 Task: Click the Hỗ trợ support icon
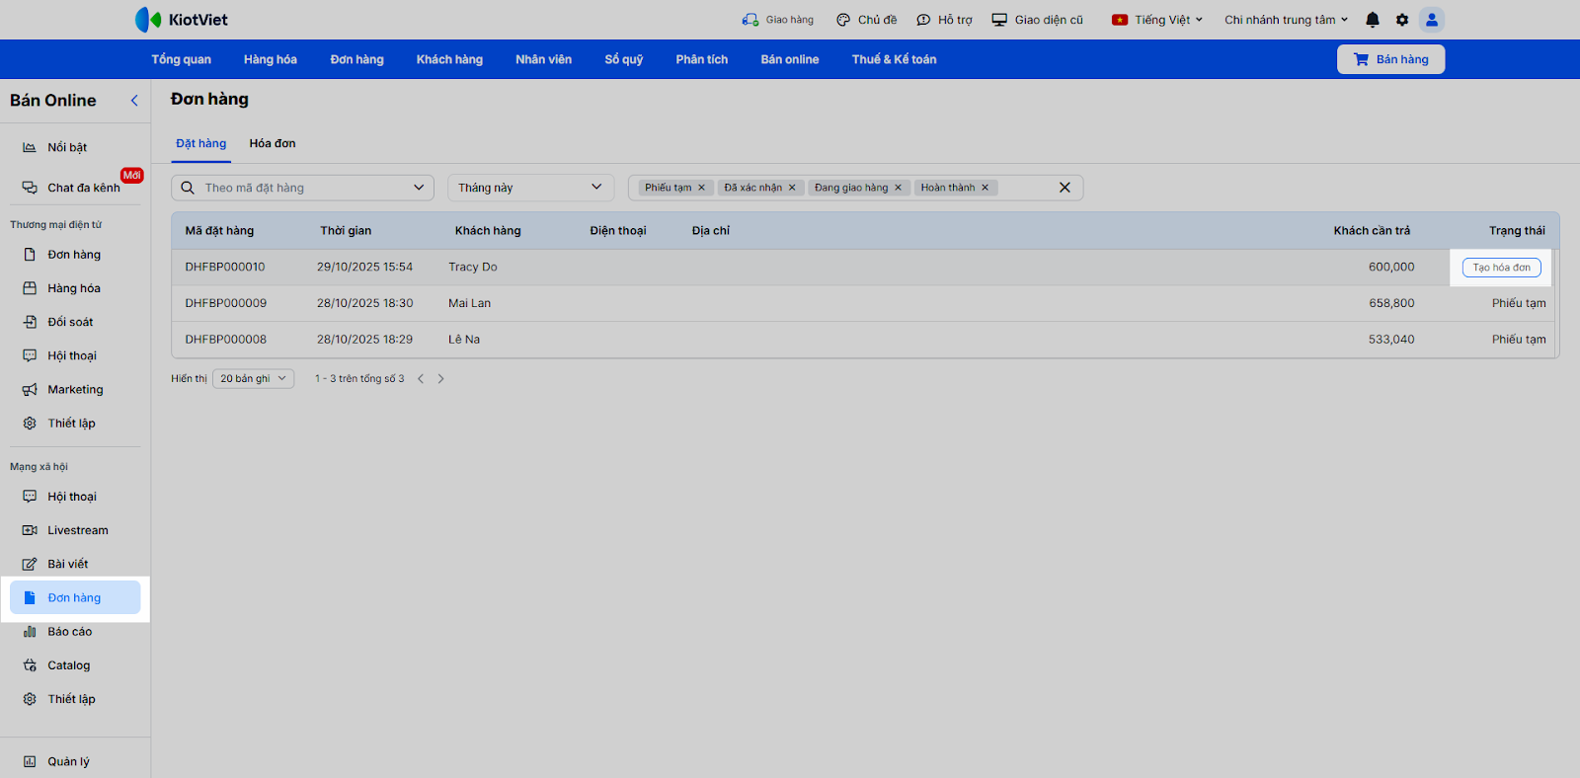(923, 20)
